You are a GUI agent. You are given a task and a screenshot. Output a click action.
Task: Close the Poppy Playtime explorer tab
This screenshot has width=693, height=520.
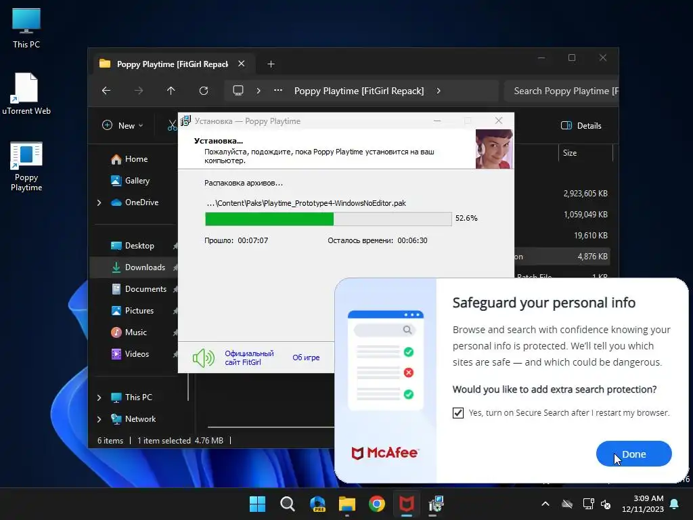click(x=242, y=64)
